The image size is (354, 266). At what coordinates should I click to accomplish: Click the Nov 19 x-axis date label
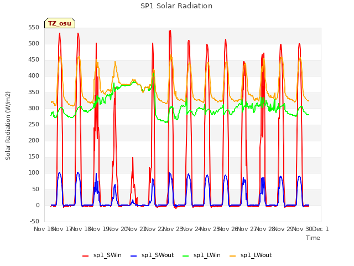pos(100,229)
